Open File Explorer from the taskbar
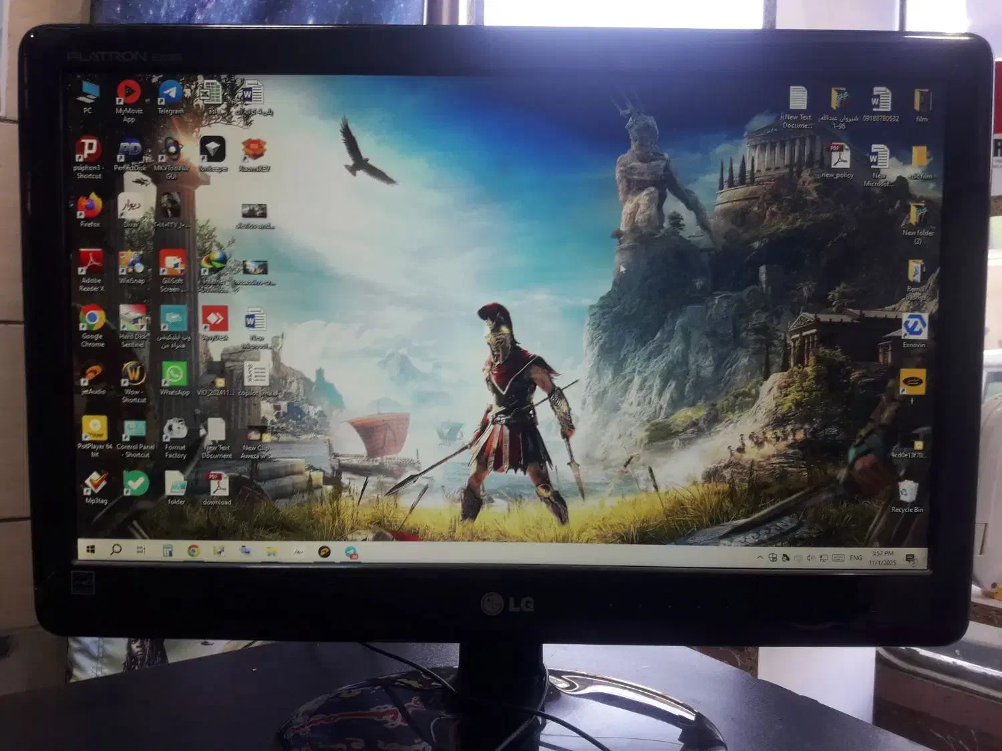1002x751 pixels. [x=272, y=551]
